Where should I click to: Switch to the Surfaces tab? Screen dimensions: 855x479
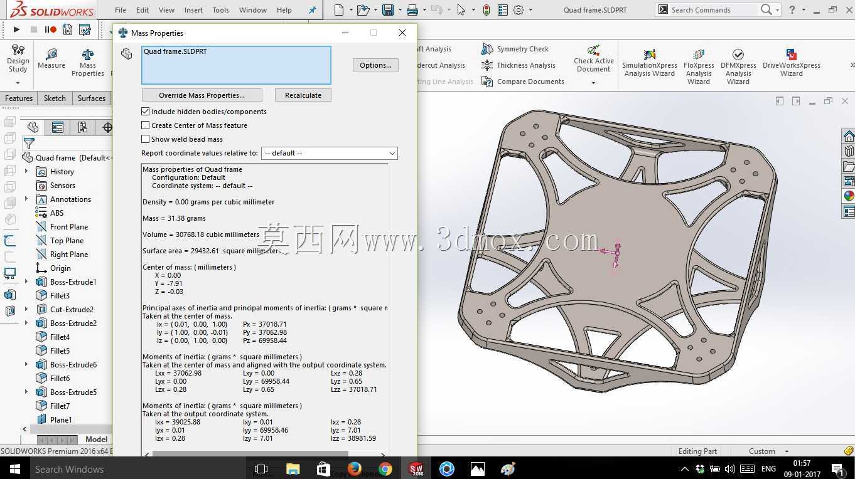[x=92, y=98]
